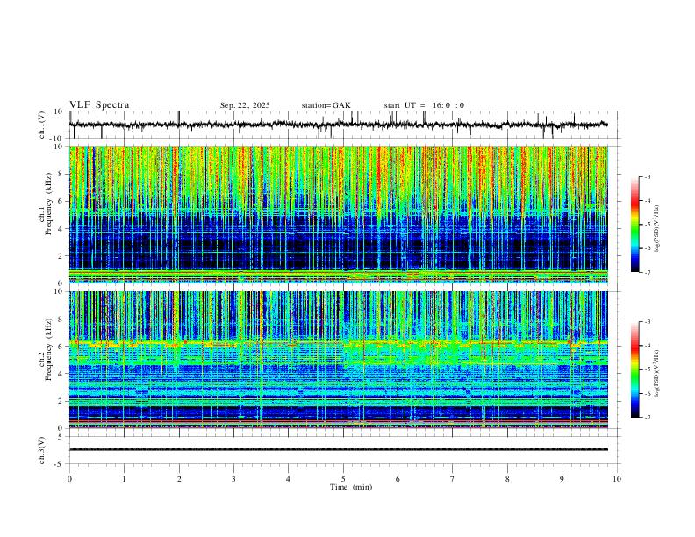This screenshot has height=537, width=695.
Task: Click the "Time (min)" axis title
Action: point(351,487)
